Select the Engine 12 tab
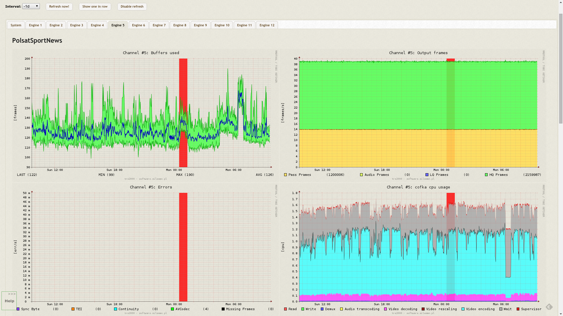563x316 pixels. click(x=267, y=25)
